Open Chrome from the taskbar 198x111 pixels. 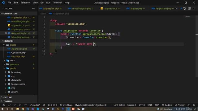[x=23, y=109]
